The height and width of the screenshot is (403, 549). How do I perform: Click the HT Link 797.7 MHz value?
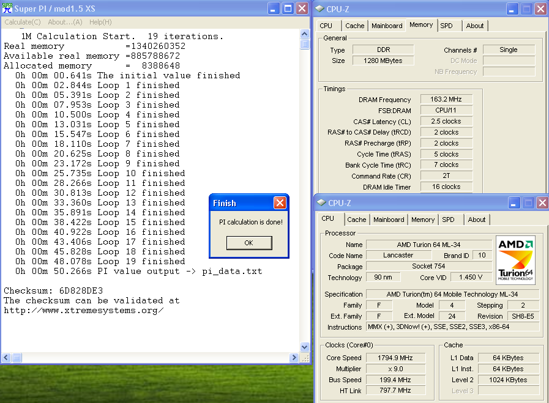[395, 390]
